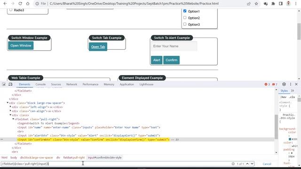Click the white color swatch in Styles

click(x=290, y=146)
